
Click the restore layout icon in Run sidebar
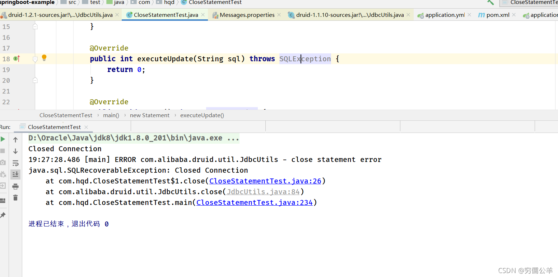point(3,201)
